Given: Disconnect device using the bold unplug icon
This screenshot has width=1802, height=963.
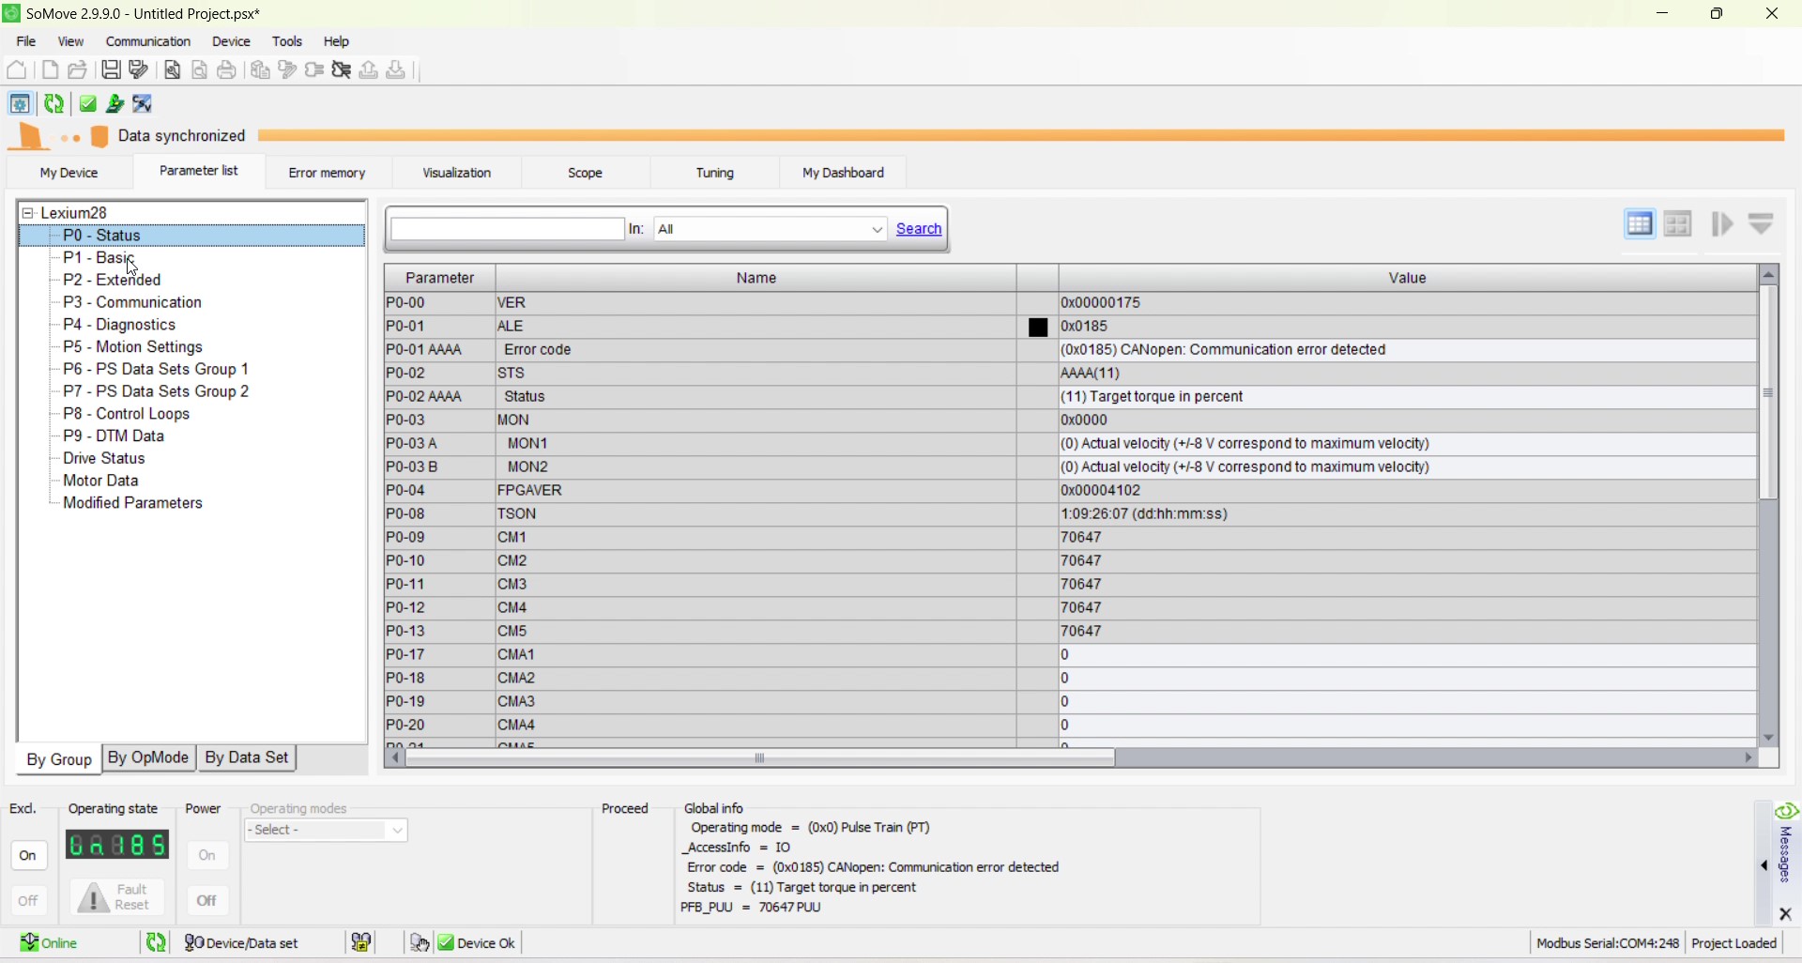Looking at the screenshot, I should pos(341,69).
